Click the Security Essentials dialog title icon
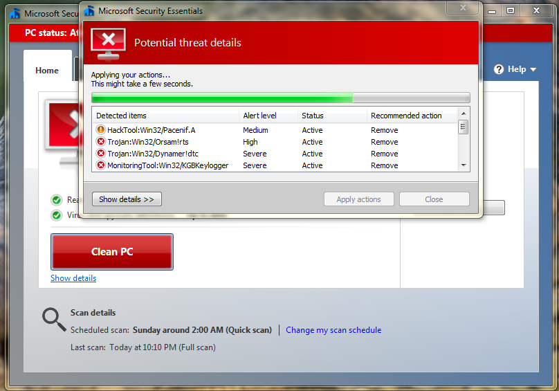 [x=89, y=11]
